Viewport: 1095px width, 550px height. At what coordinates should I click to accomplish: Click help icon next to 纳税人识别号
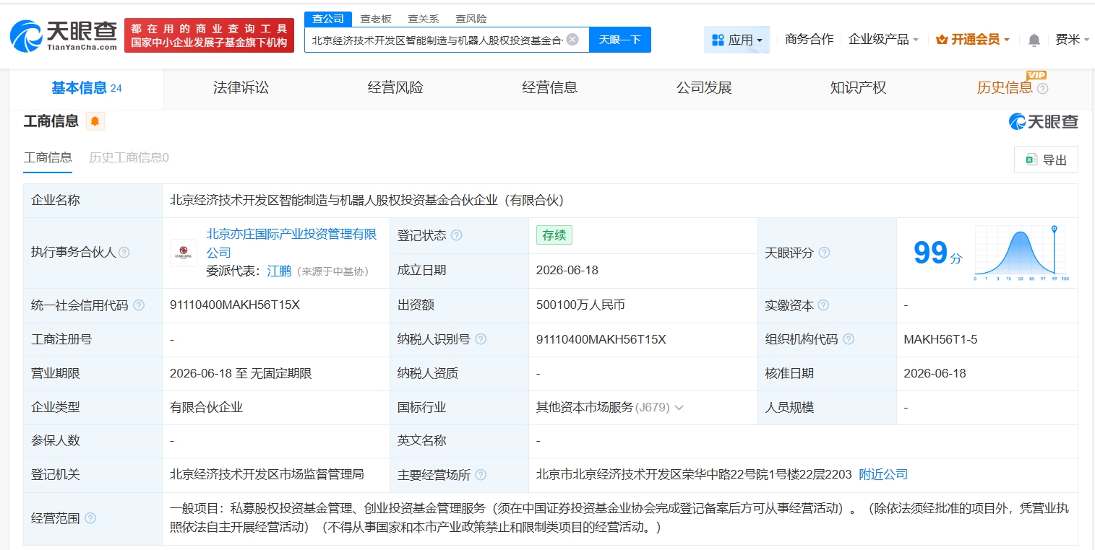tap(481, 339)
